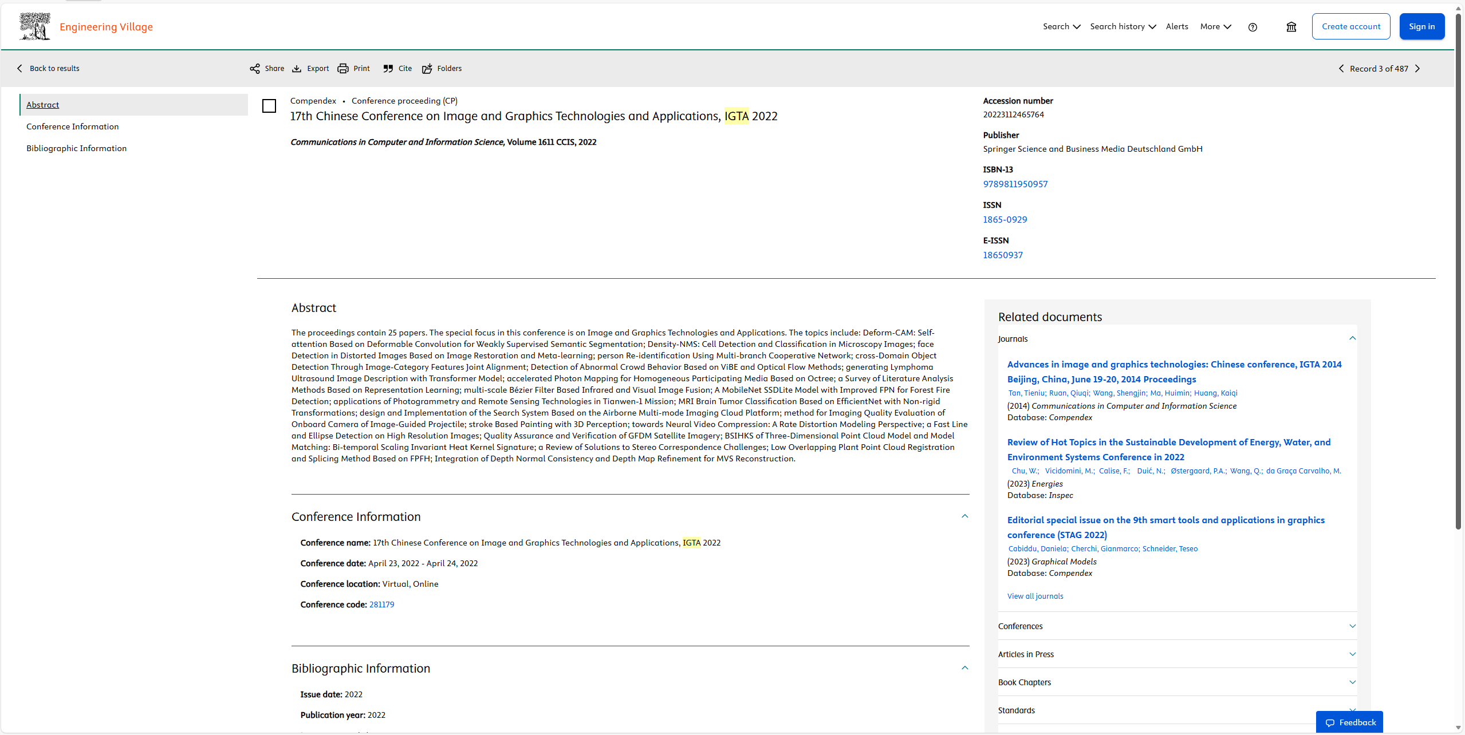Select the record checkbox beside title
This screenshot has width=1465, height=735.
[x=269, y=106]
